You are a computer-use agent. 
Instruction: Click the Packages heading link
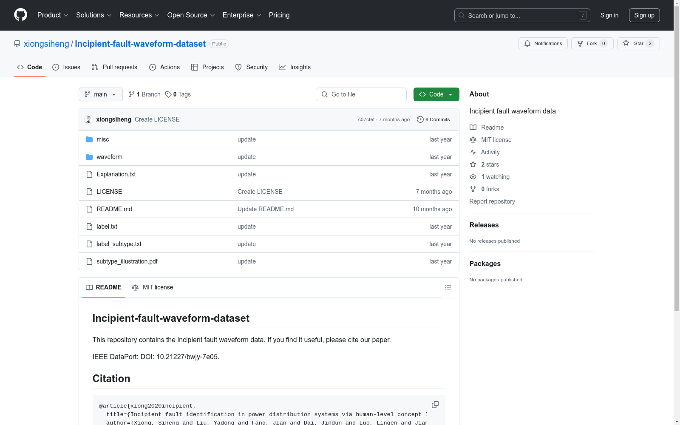pyautogui.click(x=485, y=264)
